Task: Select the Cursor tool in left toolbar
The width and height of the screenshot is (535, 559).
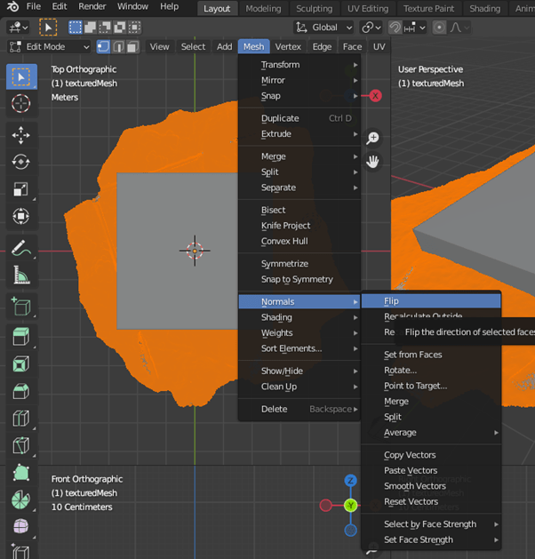Action: coord(20,103)
